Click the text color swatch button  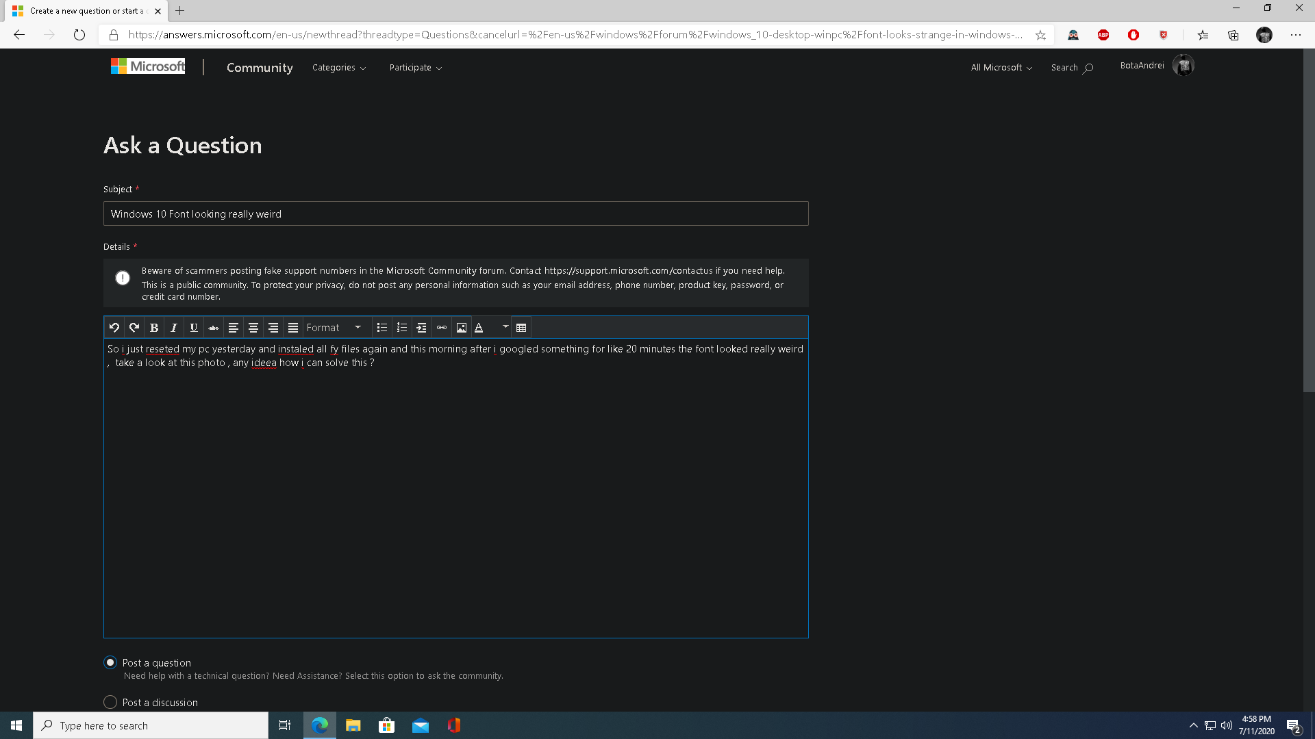(479, 328)
